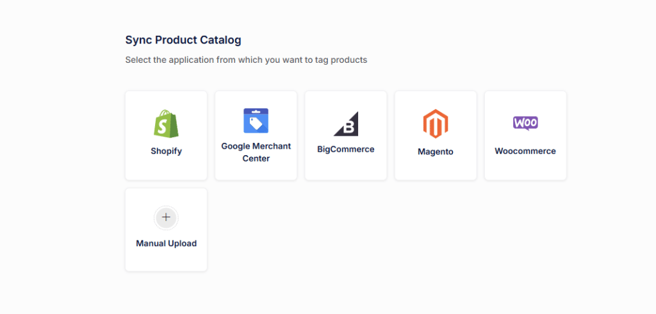The height and width of the screenshot is (314, 656).
Task: Choose the Shopify application card
Action: click(x=166, y=170)
